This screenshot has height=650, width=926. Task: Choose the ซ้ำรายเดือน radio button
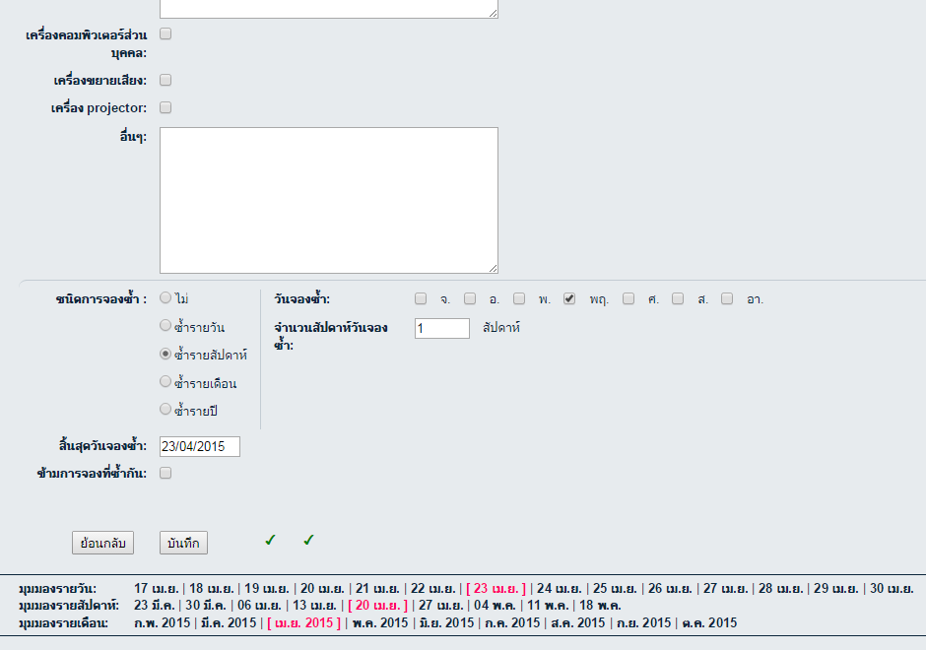165,381
